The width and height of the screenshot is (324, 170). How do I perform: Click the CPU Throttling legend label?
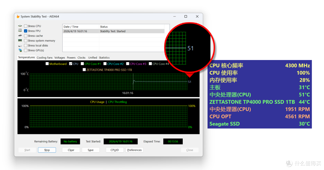point(117,102)
